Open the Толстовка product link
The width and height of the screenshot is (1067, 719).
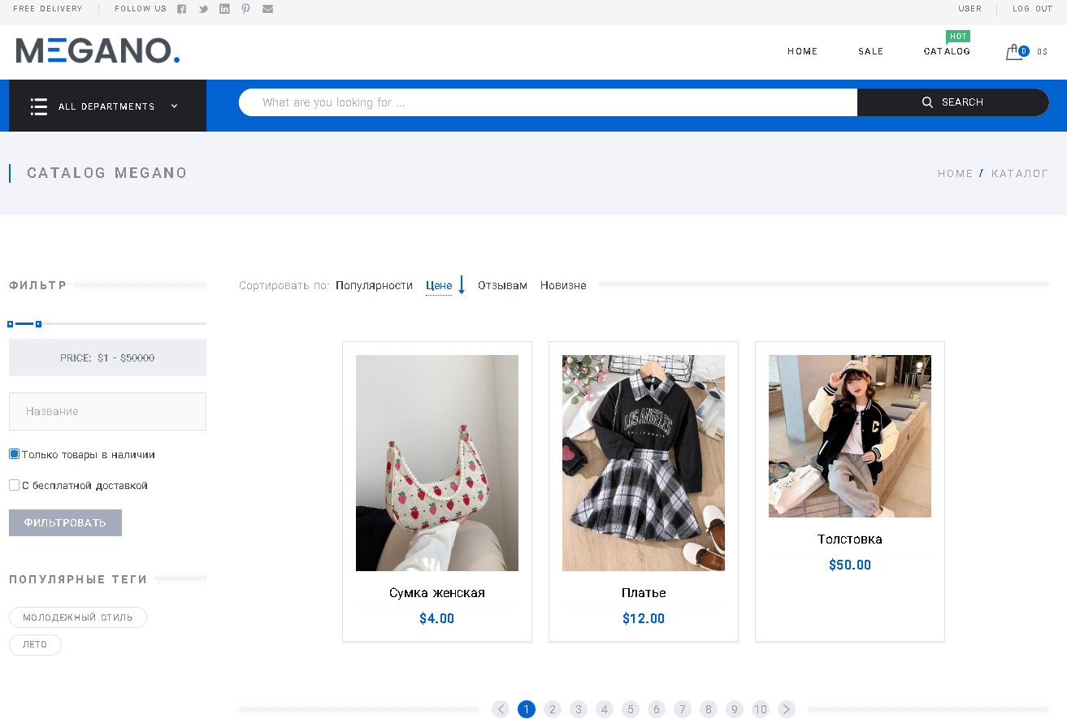pos(849,539)
